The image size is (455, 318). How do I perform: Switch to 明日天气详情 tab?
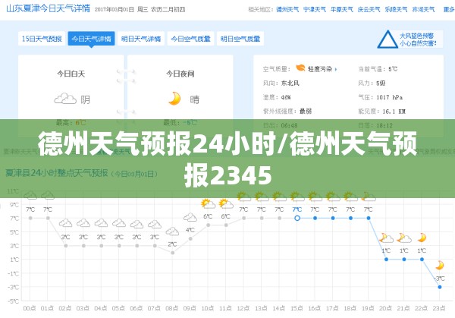[141, 39]
